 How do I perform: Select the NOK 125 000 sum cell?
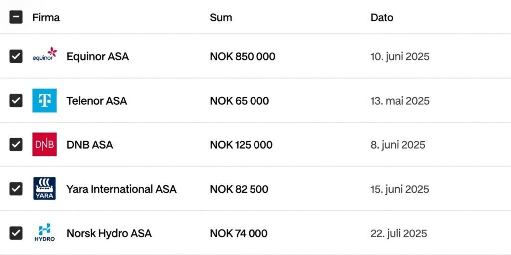coord(241,145)
